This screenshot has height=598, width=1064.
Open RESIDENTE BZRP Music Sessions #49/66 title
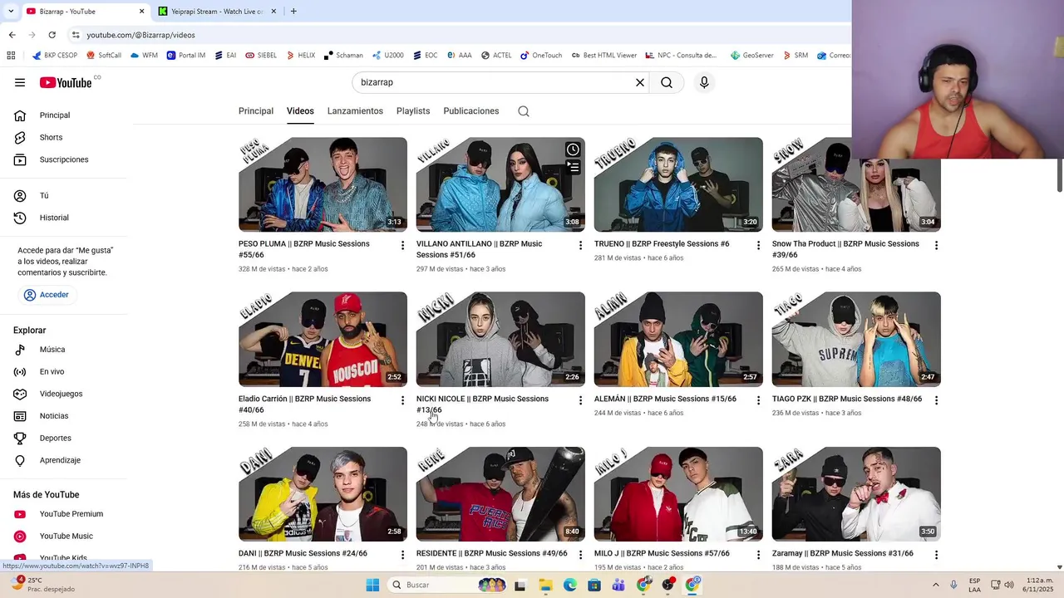(x=492, y=553)
